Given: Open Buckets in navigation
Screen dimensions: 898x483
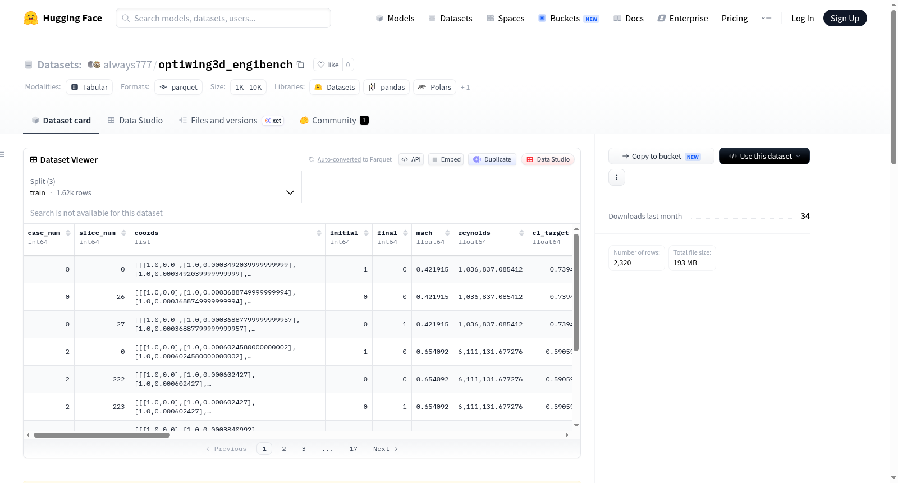Looking at the screenshot, I should 569,18.
